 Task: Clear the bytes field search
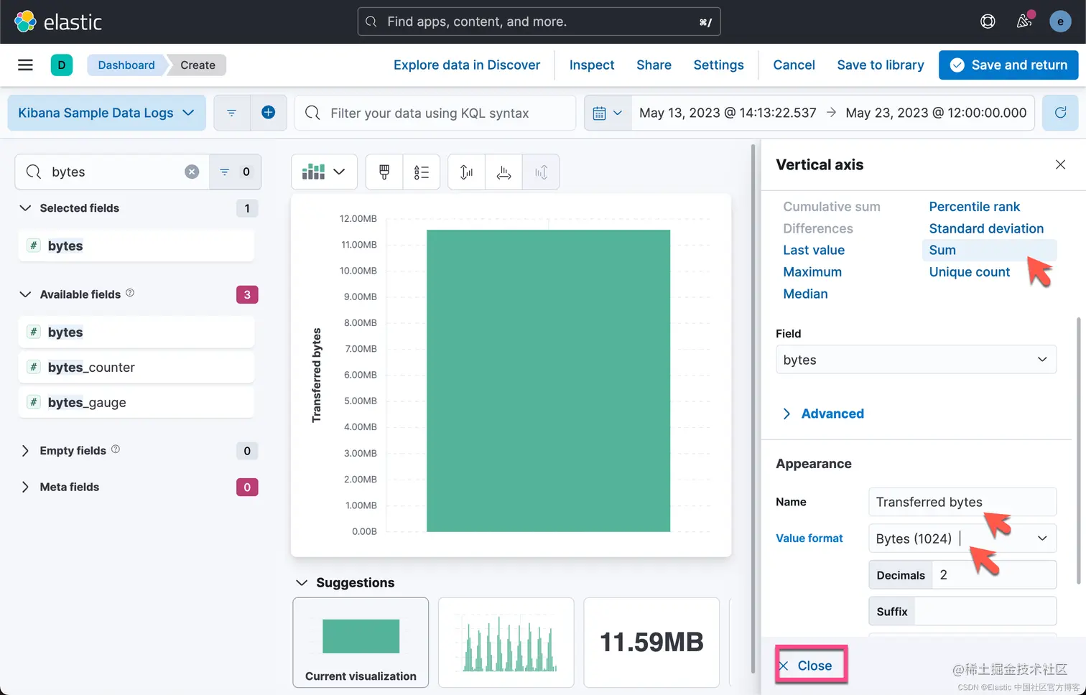pos(192,172)
